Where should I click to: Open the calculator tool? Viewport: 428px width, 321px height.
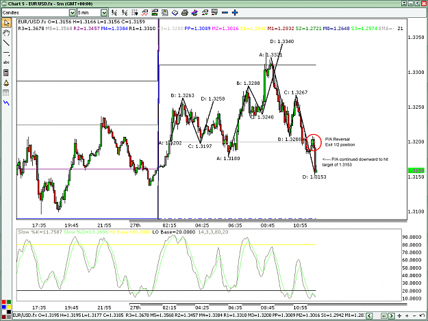pos(6,73)
